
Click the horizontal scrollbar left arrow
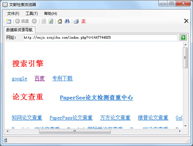8,131
